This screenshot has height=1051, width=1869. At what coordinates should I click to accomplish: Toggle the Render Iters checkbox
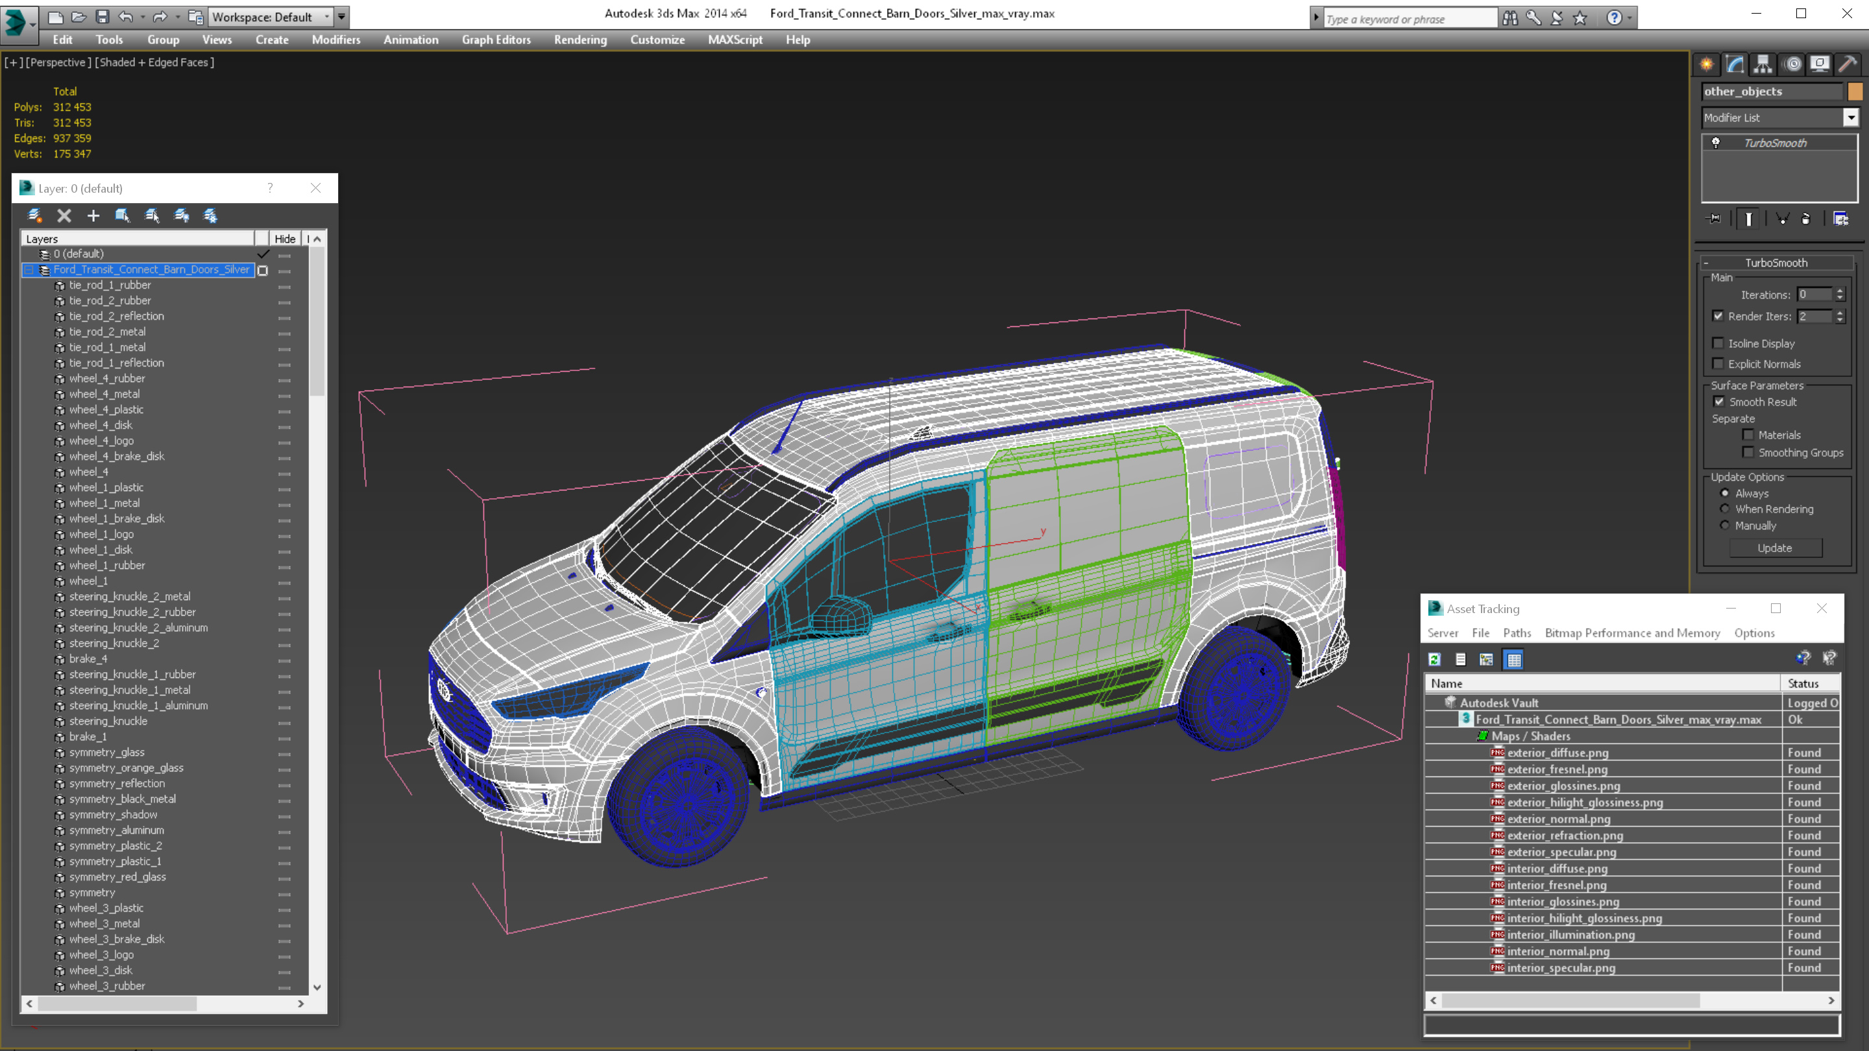pos(1718,315)
